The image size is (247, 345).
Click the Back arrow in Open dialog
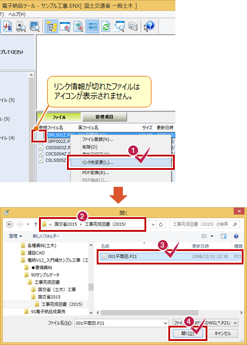(x=9, y=224)
